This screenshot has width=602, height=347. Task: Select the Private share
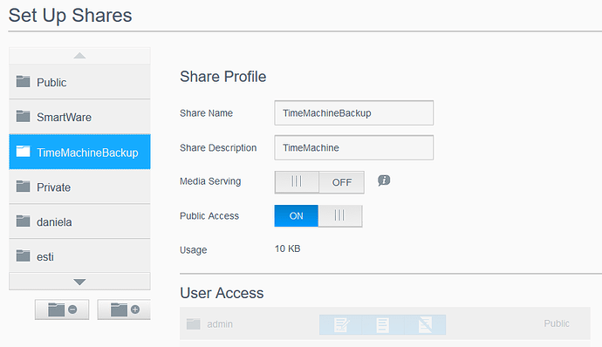pyautogui.click(x=79, y=187)
